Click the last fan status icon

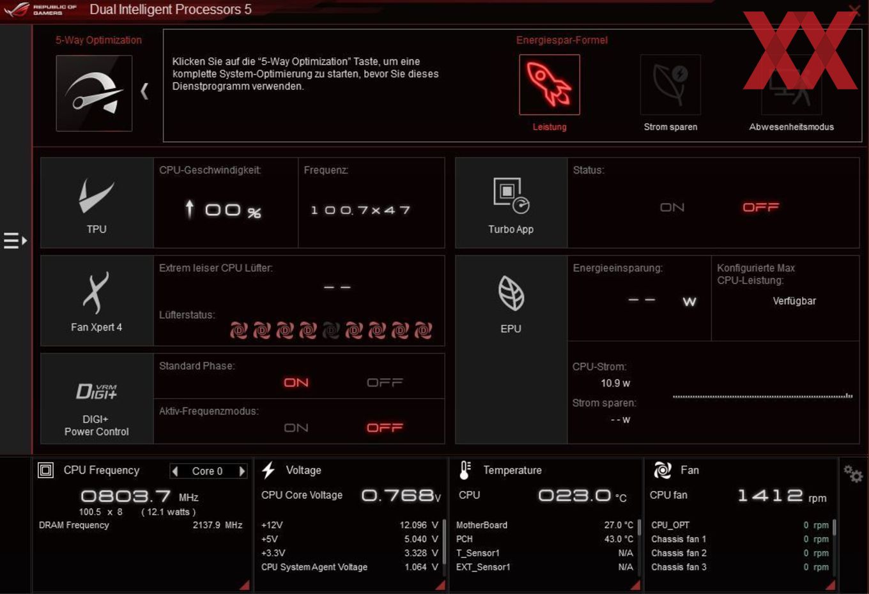(x=423, y=330)
